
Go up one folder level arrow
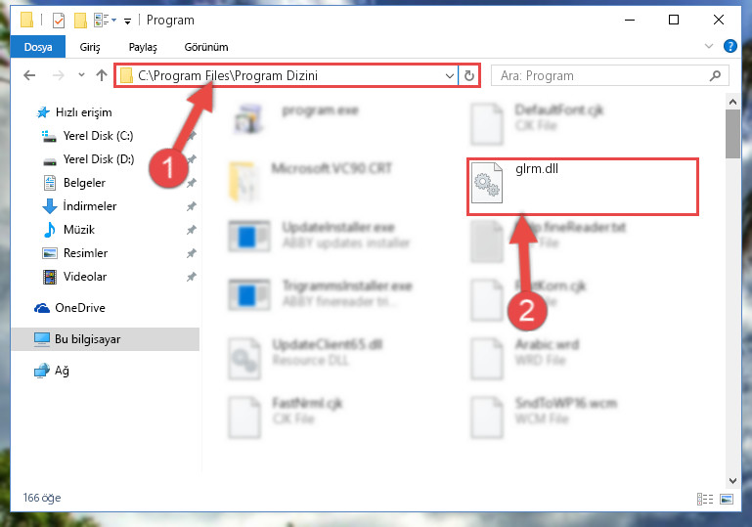[x=101, y=75]
